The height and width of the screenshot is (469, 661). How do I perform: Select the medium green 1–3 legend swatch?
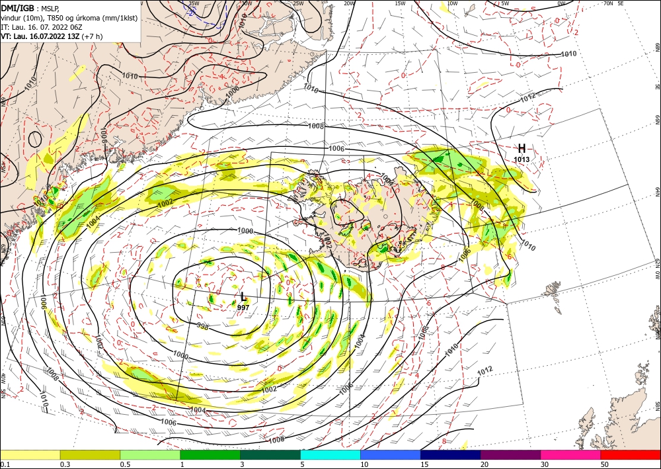(x=210, y=454)
